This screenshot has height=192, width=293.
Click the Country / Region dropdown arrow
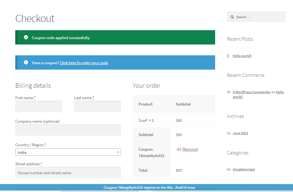pyautogui.click(x=118, y=152)
